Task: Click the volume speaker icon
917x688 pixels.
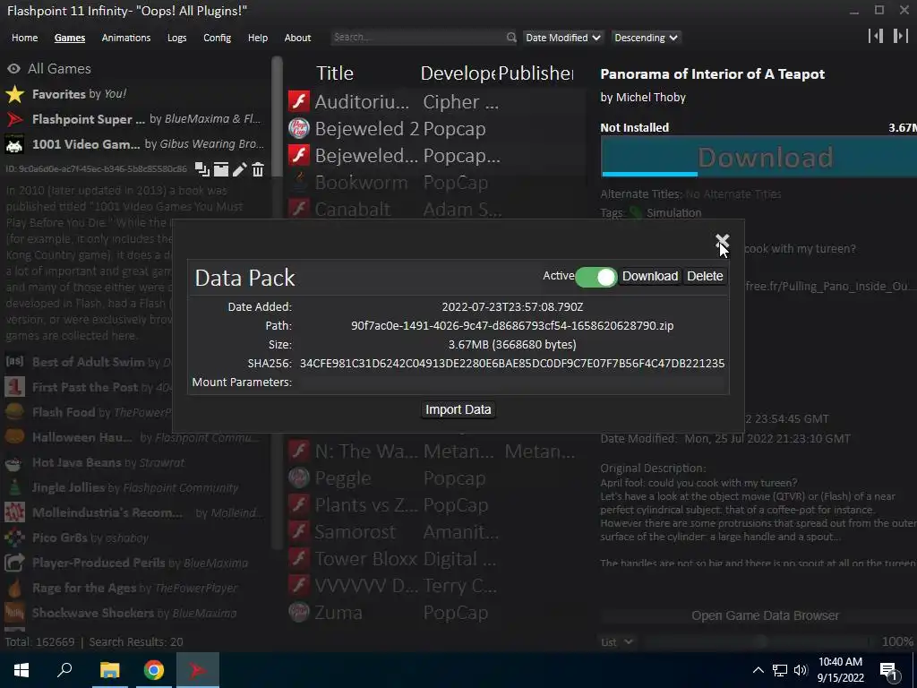Action: 801,670
